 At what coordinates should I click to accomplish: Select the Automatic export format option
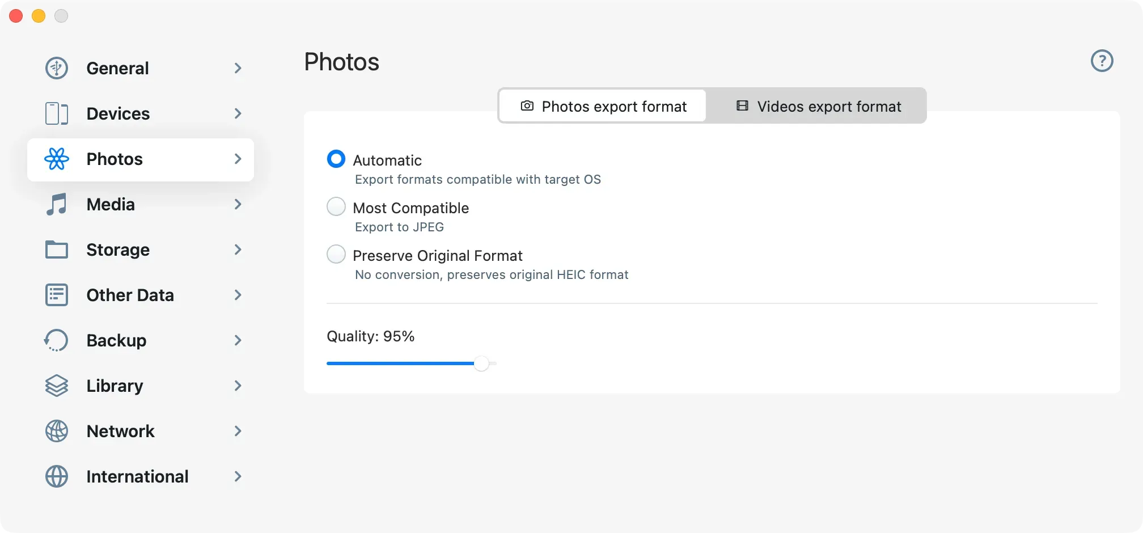(x=336, y=159)
